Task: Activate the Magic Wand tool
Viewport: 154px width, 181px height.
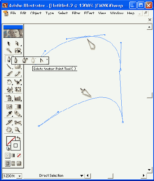Action: tap(9, 51)
